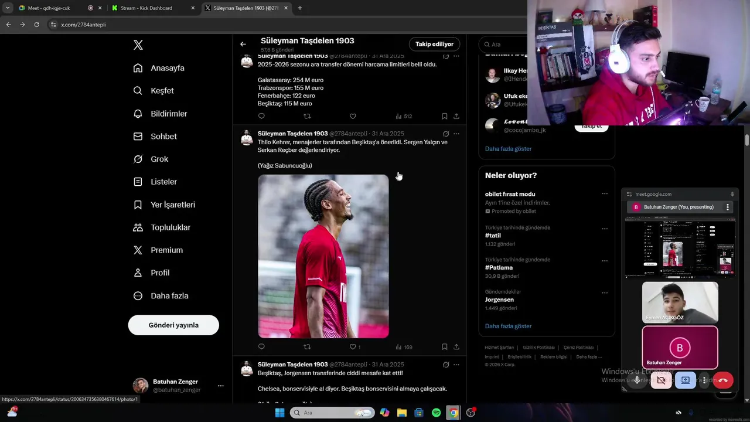Open OBS Studio from the taskbar

[471, 413]
